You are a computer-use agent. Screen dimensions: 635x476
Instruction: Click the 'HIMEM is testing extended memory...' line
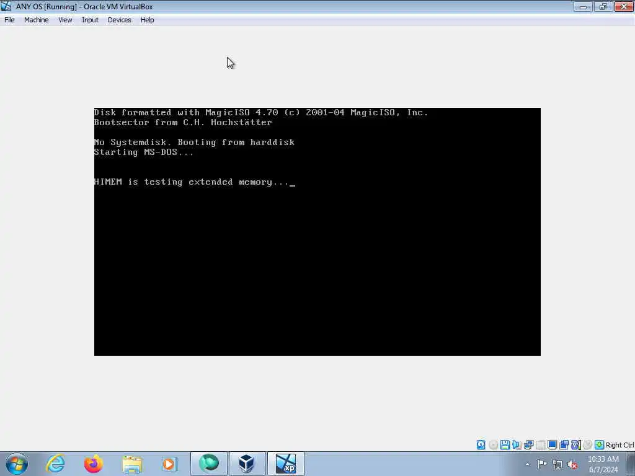point(191,182)
